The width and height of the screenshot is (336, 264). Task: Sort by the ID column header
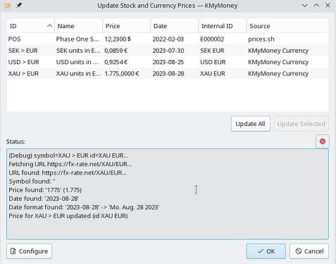pyautogui.click(x=31, y=26)
